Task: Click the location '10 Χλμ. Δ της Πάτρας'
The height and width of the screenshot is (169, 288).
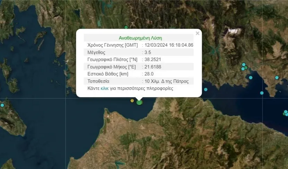Action: (167, 81)
